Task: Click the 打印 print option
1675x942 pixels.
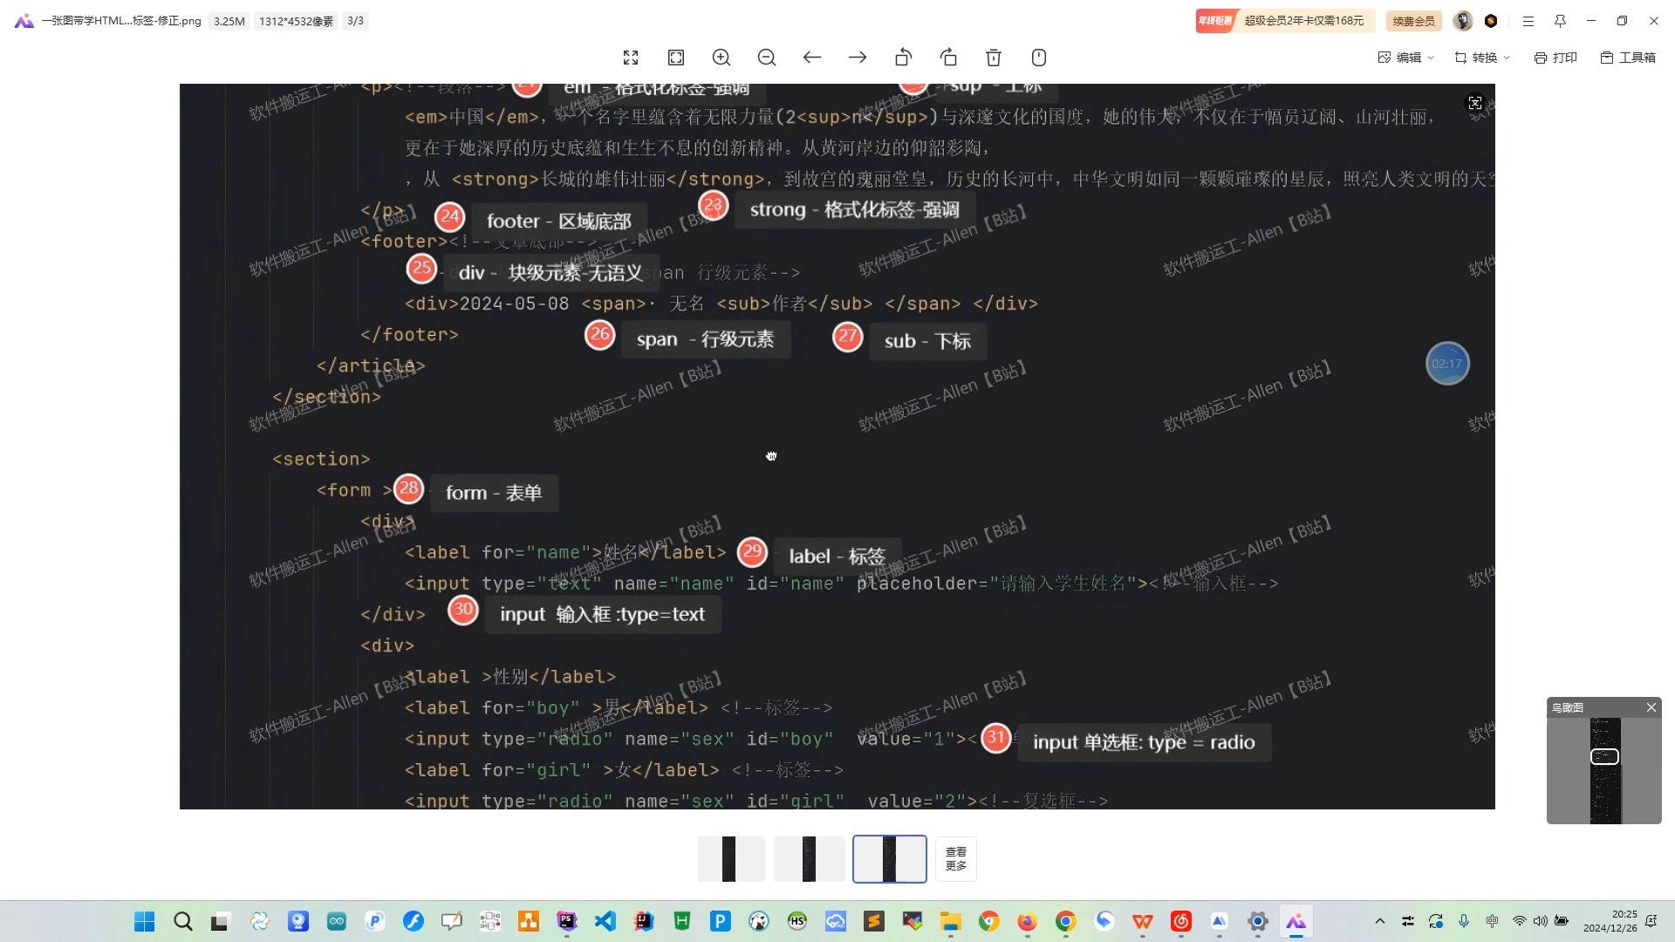Action: pyautogui.click(x=1555, y=58)
